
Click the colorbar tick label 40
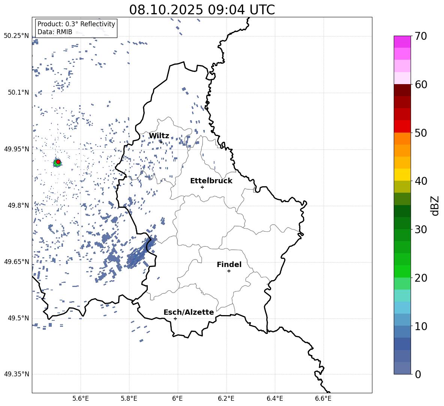[421, 181]
